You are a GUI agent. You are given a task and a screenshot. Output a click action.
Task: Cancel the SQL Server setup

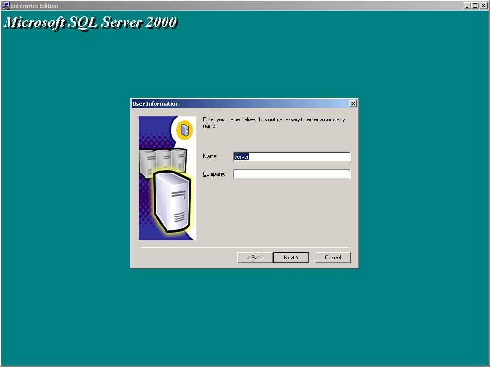333,258
